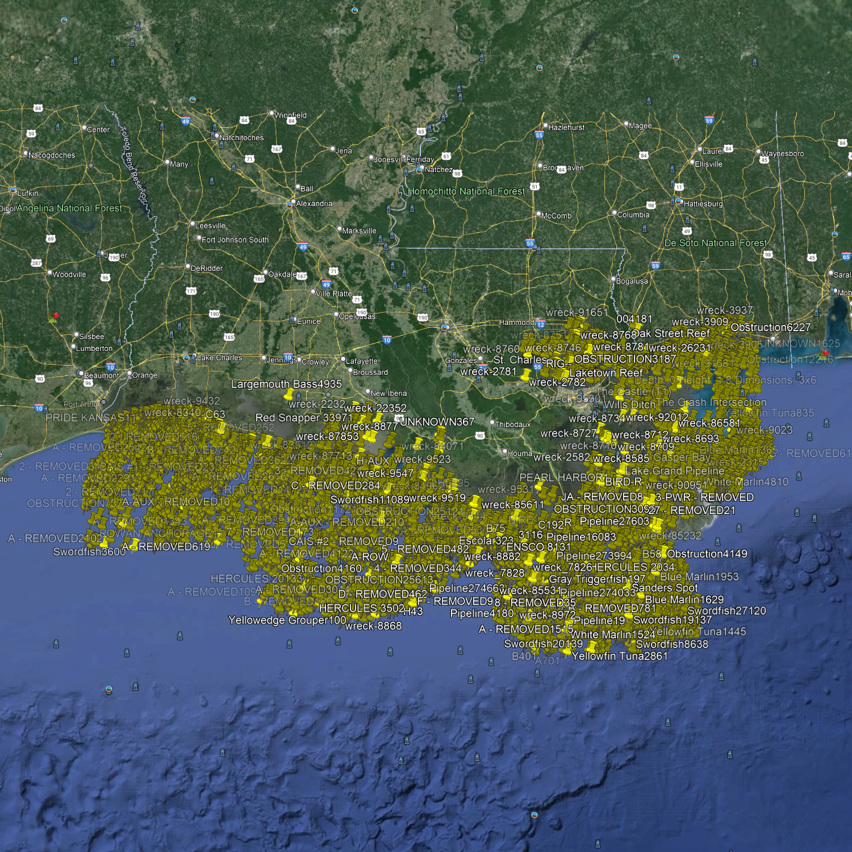This screenshot has width=852, height=852.
Task: Open the Sanders Spot placemark label
Action: click(x=665, y=588)
